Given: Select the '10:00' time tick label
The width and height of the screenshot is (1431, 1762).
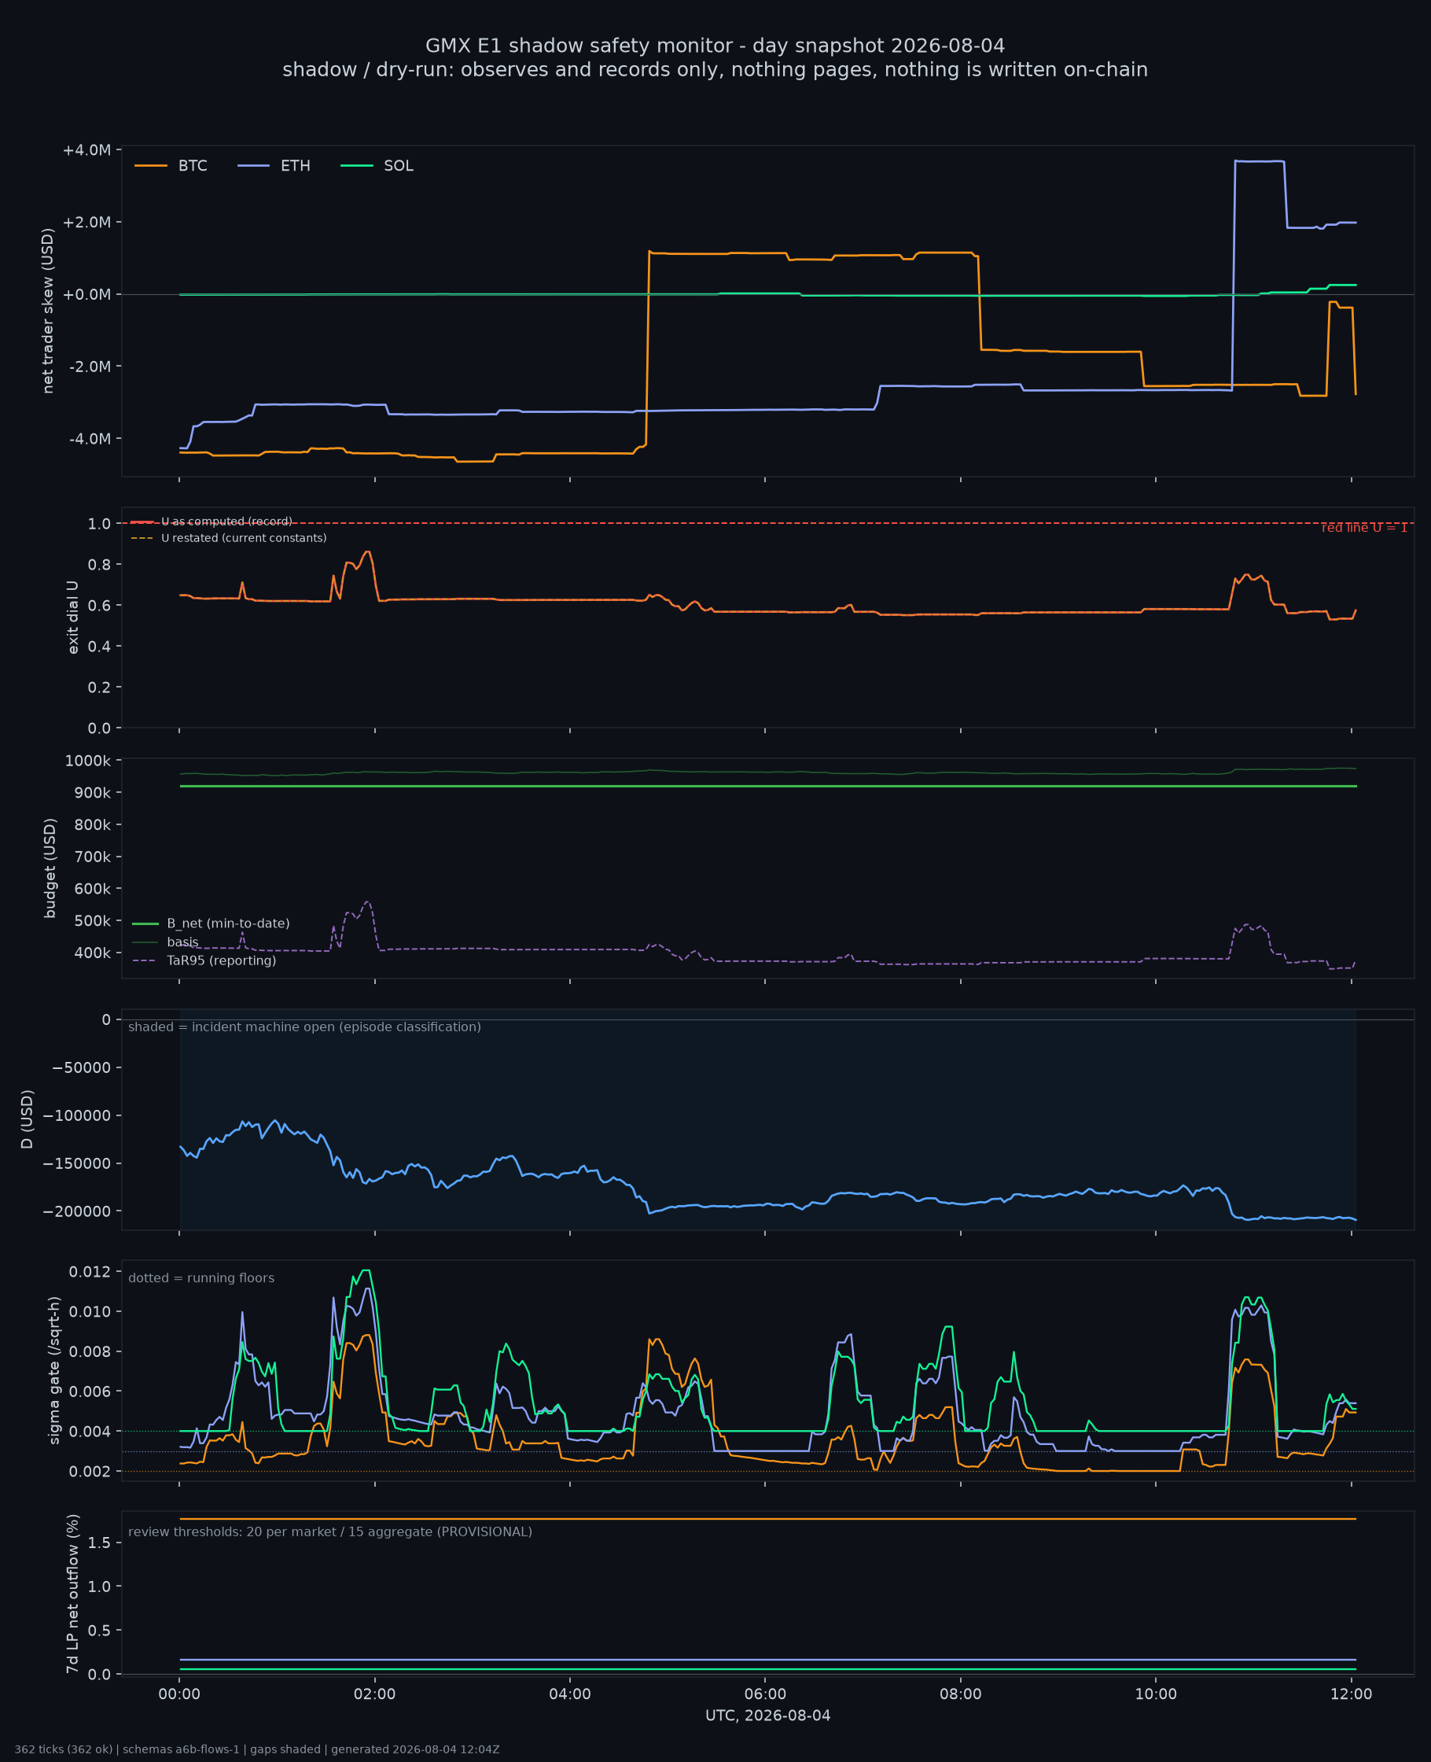Looking at the screenshot, I should 1156,1695.
